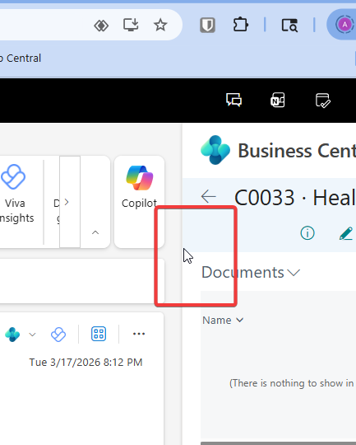Screen dimensions: 356x445
Task: Go back with the left arrow in Business Central
Action: 209,196
